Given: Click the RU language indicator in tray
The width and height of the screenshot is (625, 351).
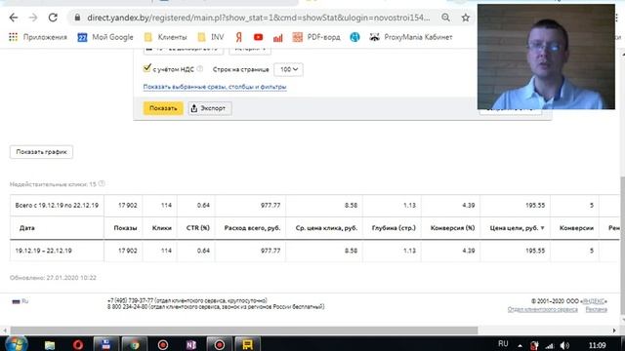Looking at the screenshot, I should [x=503, y=344].
